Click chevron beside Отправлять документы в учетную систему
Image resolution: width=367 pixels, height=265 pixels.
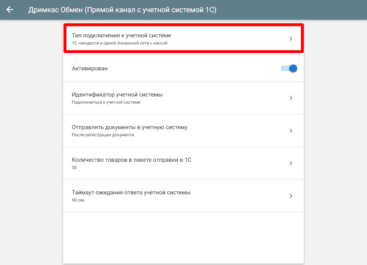point(291,131)
